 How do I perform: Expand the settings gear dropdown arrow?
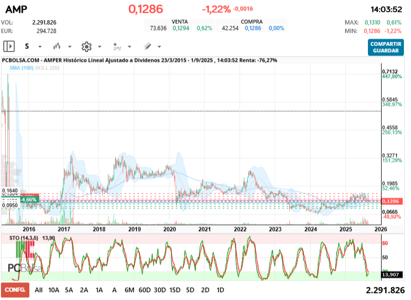pyautogui.click(x=99, y=47)
